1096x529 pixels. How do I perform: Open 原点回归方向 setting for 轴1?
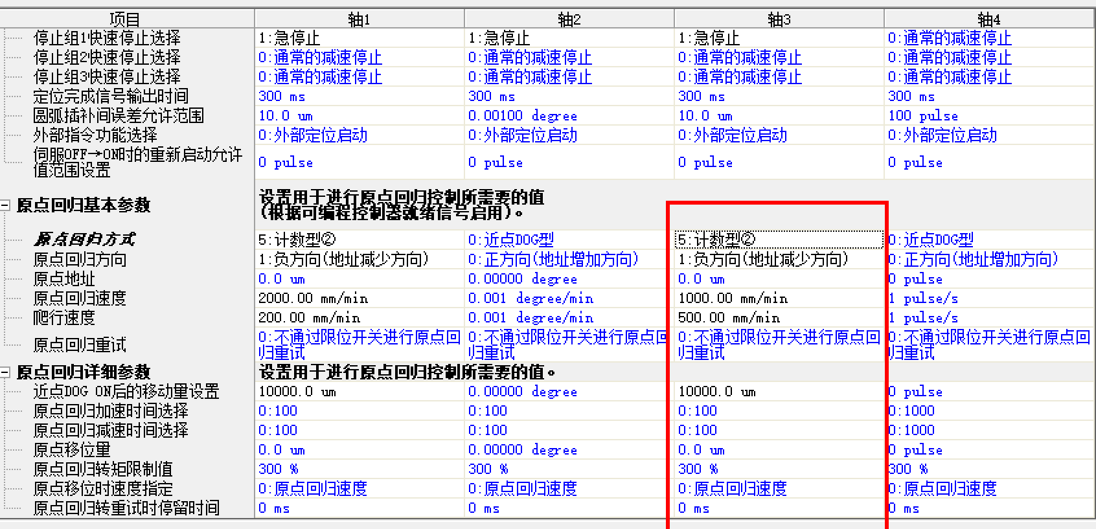[x=359, y=260]
